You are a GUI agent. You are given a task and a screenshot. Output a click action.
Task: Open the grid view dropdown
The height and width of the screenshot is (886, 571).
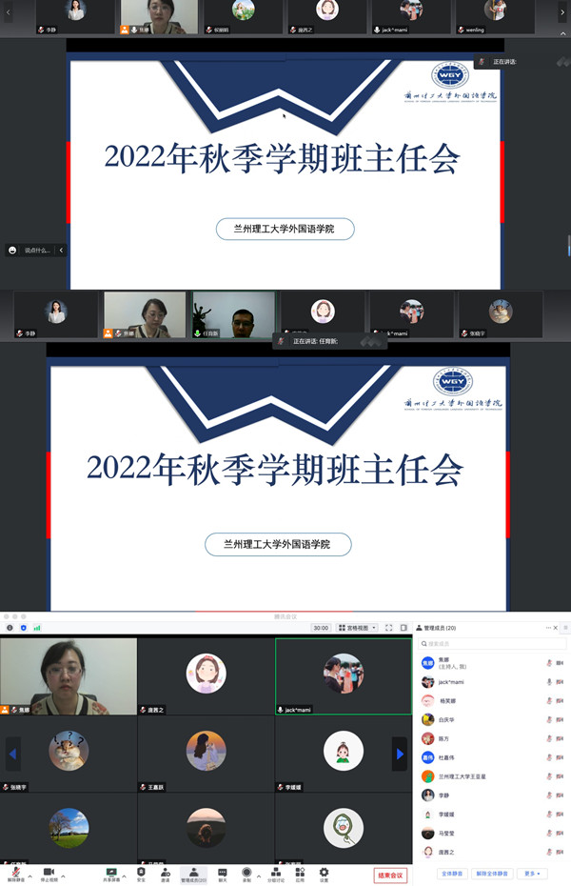(357, 628)
